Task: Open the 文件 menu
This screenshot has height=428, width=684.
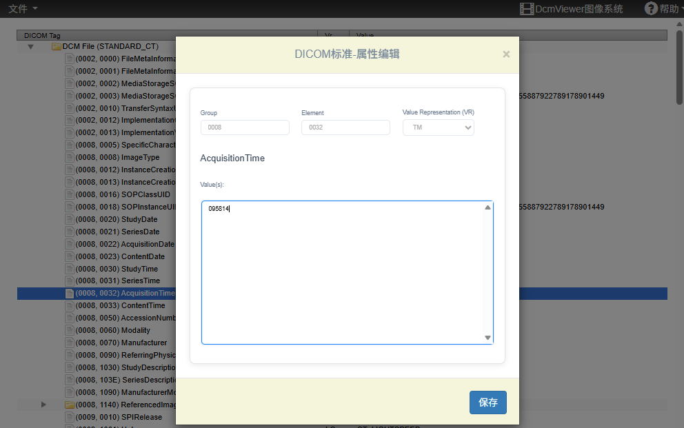Action: point(23,8)
